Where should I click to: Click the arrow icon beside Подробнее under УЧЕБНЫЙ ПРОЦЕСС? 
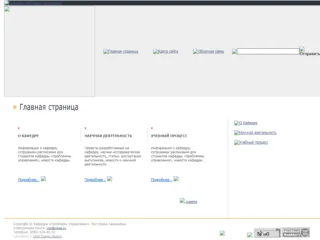[x=176, y=179]
